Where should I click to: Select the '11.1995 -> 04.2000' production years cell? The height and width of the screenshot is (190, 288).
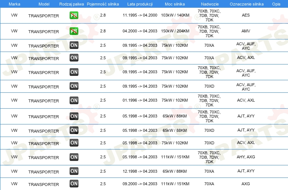[140, 15]
